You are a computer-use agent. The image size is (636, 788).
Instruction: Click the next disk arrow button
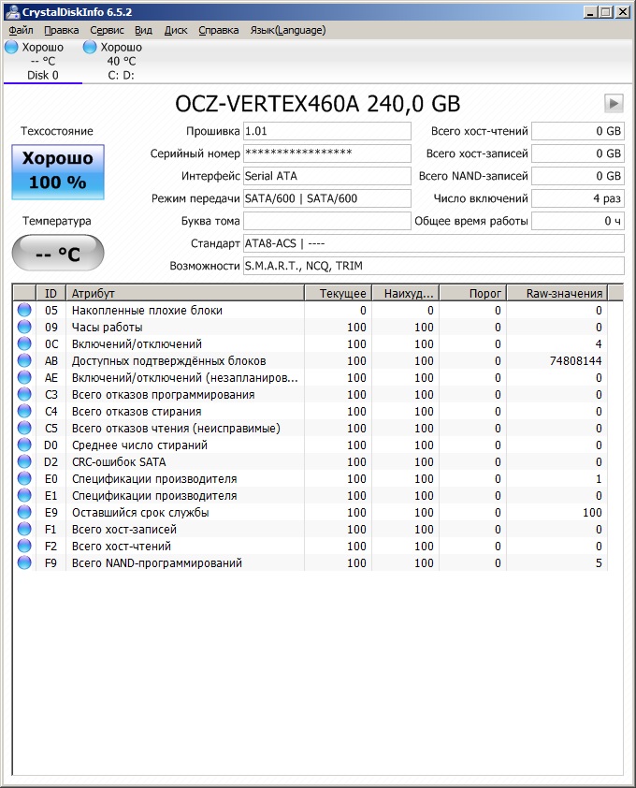pyautogui.click(x=614, y=104)
